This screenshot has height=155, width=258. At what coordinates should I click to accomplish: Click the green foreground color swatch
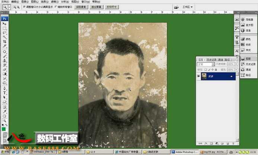tap(4, 129)
